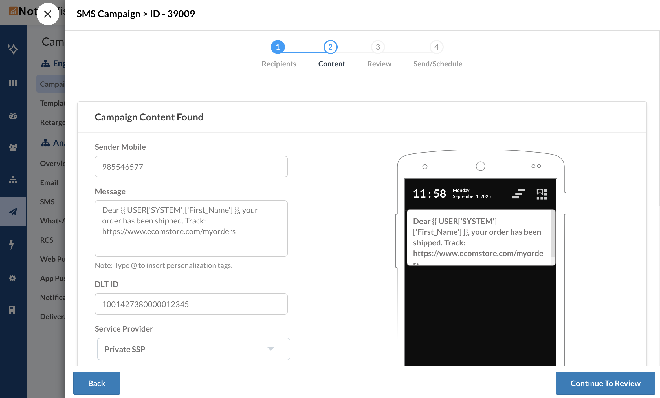Click the building icon in sidebar
Viewport: 660px width, 398px height.
pyautogui.click(x=12, y=310)
